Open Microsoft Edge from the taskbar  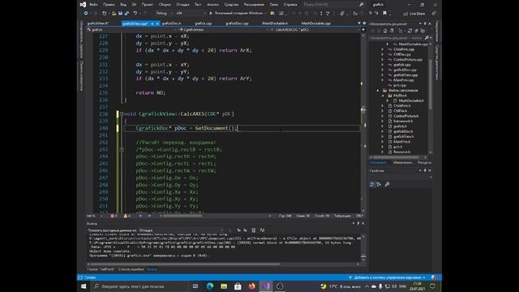pos(210,286)
